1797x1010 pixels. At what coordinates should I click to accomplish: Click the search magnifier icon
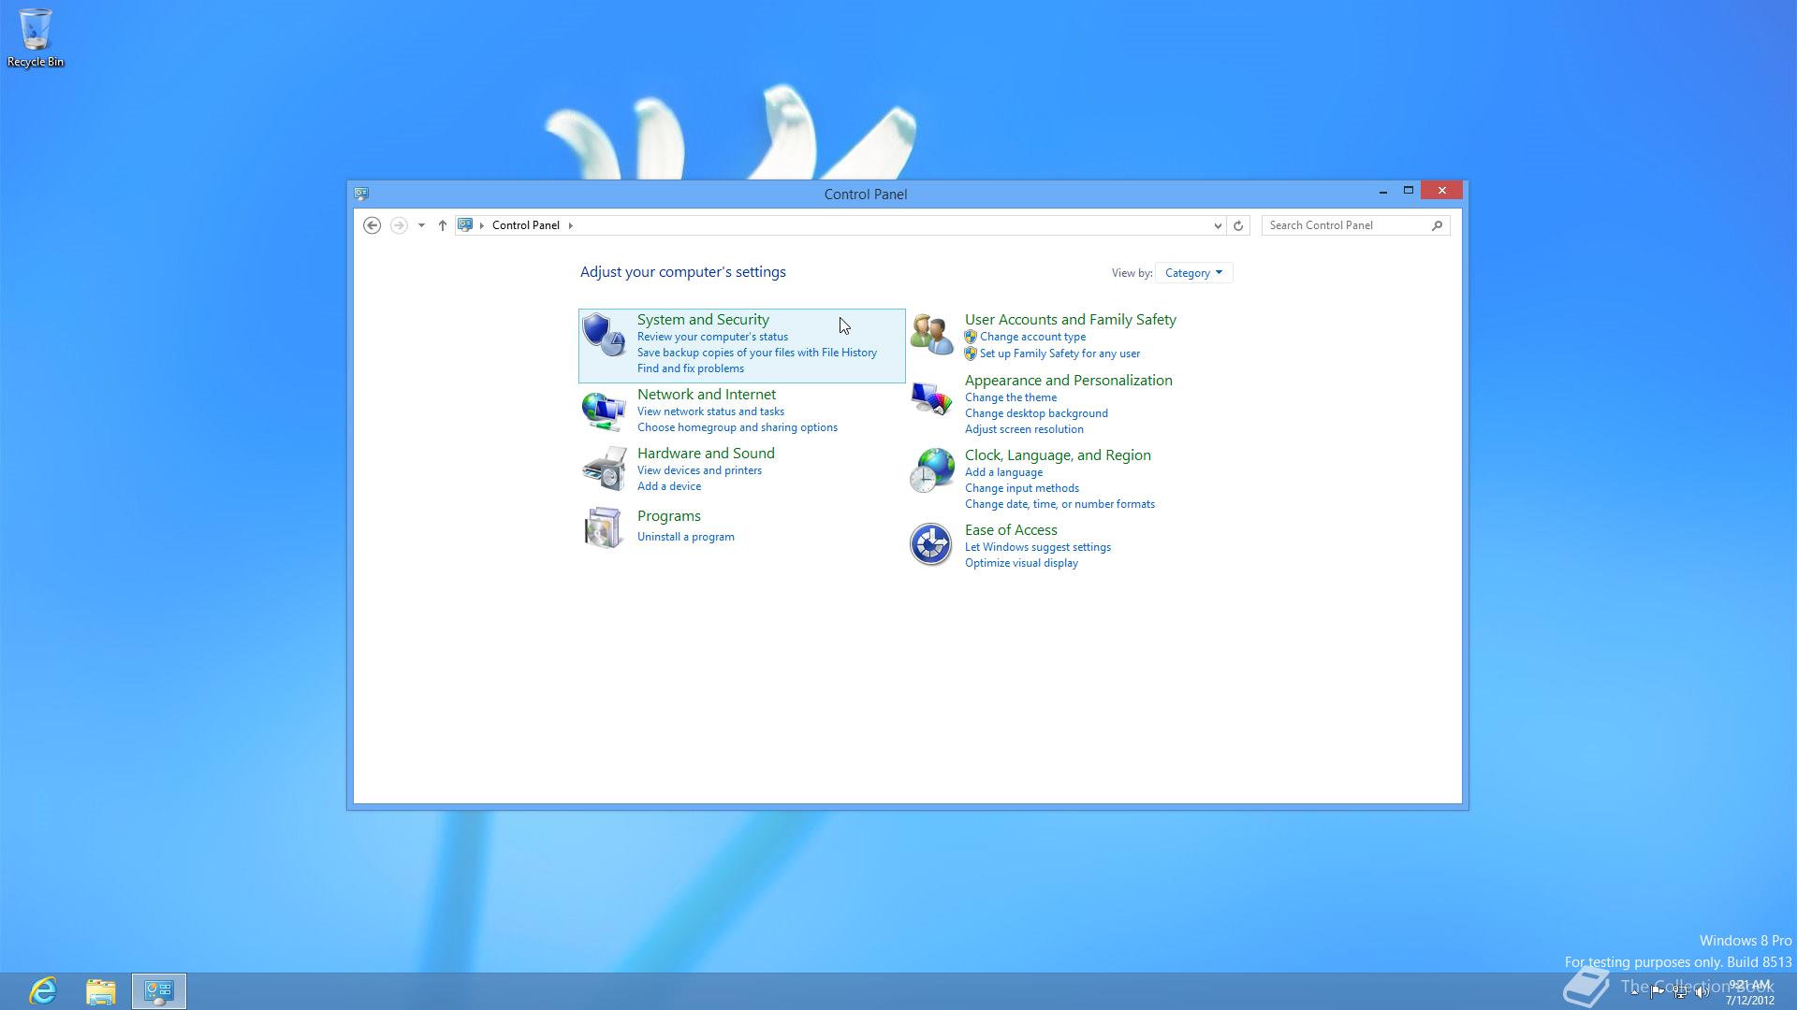[1437, 225]
